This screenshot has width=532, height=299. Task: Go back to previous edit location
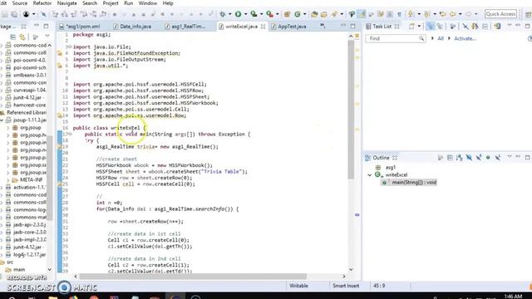pos(442,14)
